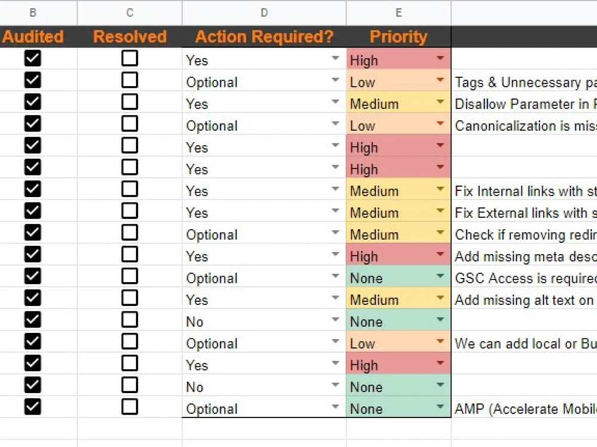
Task: Tick Resolved checkbox in Disallow Parameter row
Action: coord(130,102)
